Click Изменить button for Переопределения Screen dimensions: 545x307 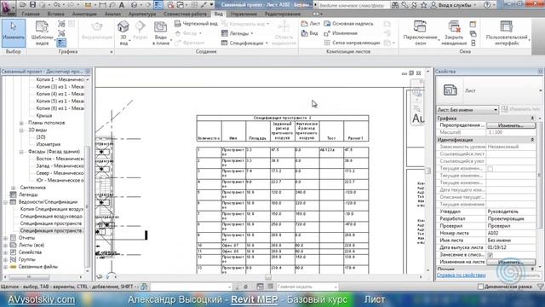[511, 125]
